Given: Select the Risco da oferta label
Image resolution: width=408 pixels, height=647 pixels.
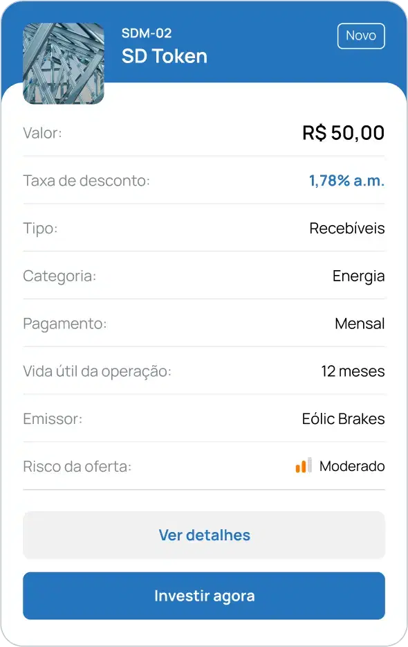Looking at the screenshot, I should pyautogui.click(x=77, y=467).
